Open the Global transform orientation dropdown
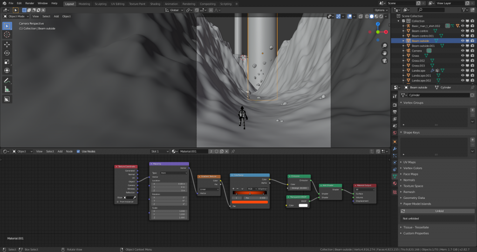The image size is (477, 252). tap(174, 10)
